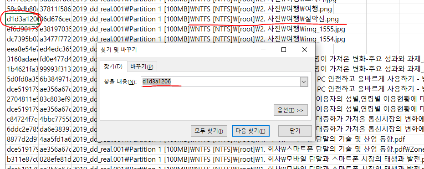
Task: Select cell starting with c84724f7c
Action: [x=22, y=119]
